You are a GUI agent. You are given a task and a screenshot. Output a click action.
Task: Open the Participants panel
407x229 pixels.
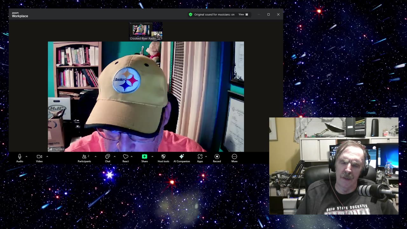(84, 158)
